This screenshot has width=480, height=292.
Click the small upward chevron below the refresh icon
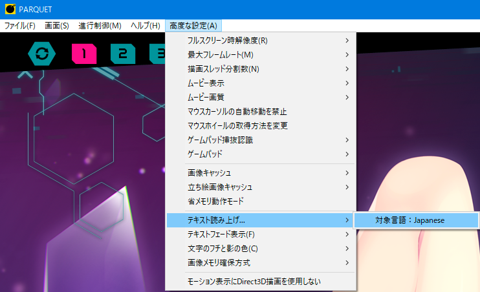(x=25, y=75)
